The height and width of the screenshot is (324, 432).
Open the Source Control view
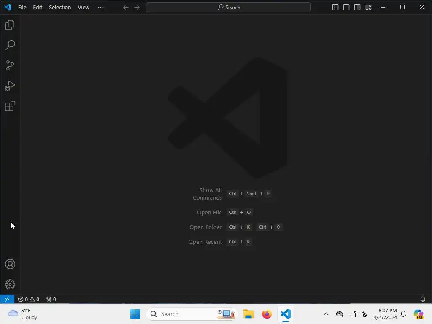point(10,65)
